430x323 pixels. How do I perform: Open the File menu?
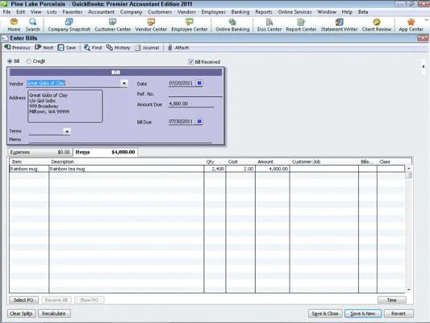tap(6, 12)
